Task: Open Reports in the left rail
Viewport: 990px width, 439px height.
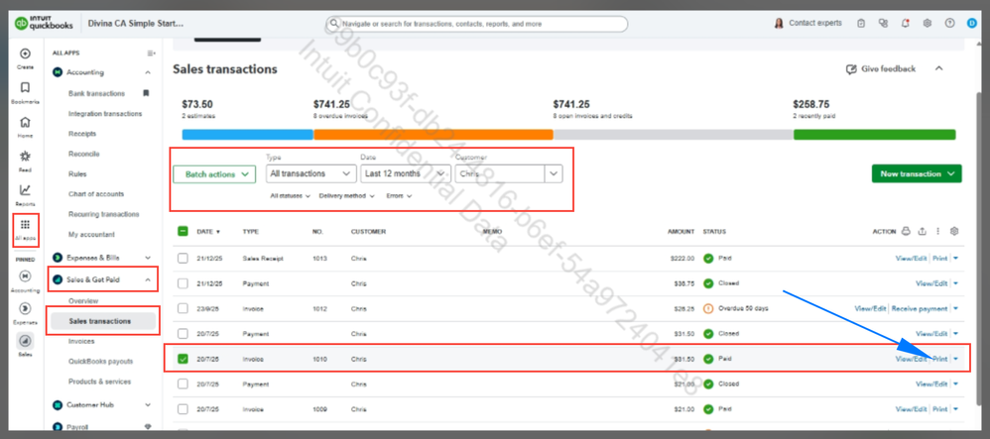Action: coord(25,190)
